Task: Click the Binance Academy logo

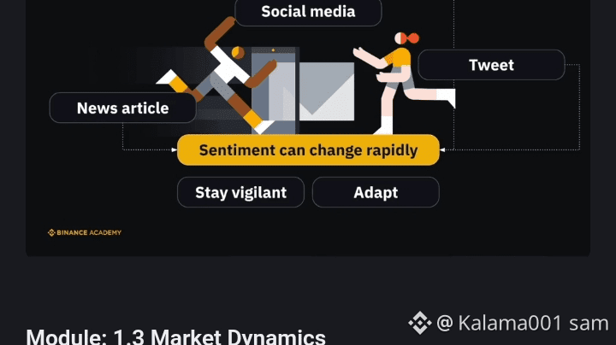Action: pyautogui.click(x=85, y=232)
